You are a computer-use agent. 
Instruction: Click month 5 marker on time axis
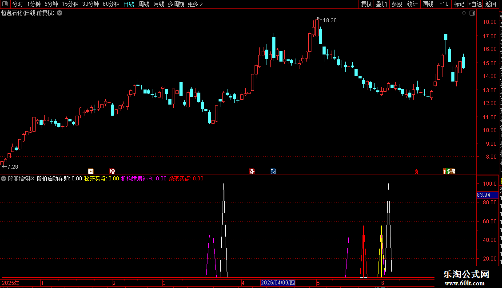[x=318, y=283]
